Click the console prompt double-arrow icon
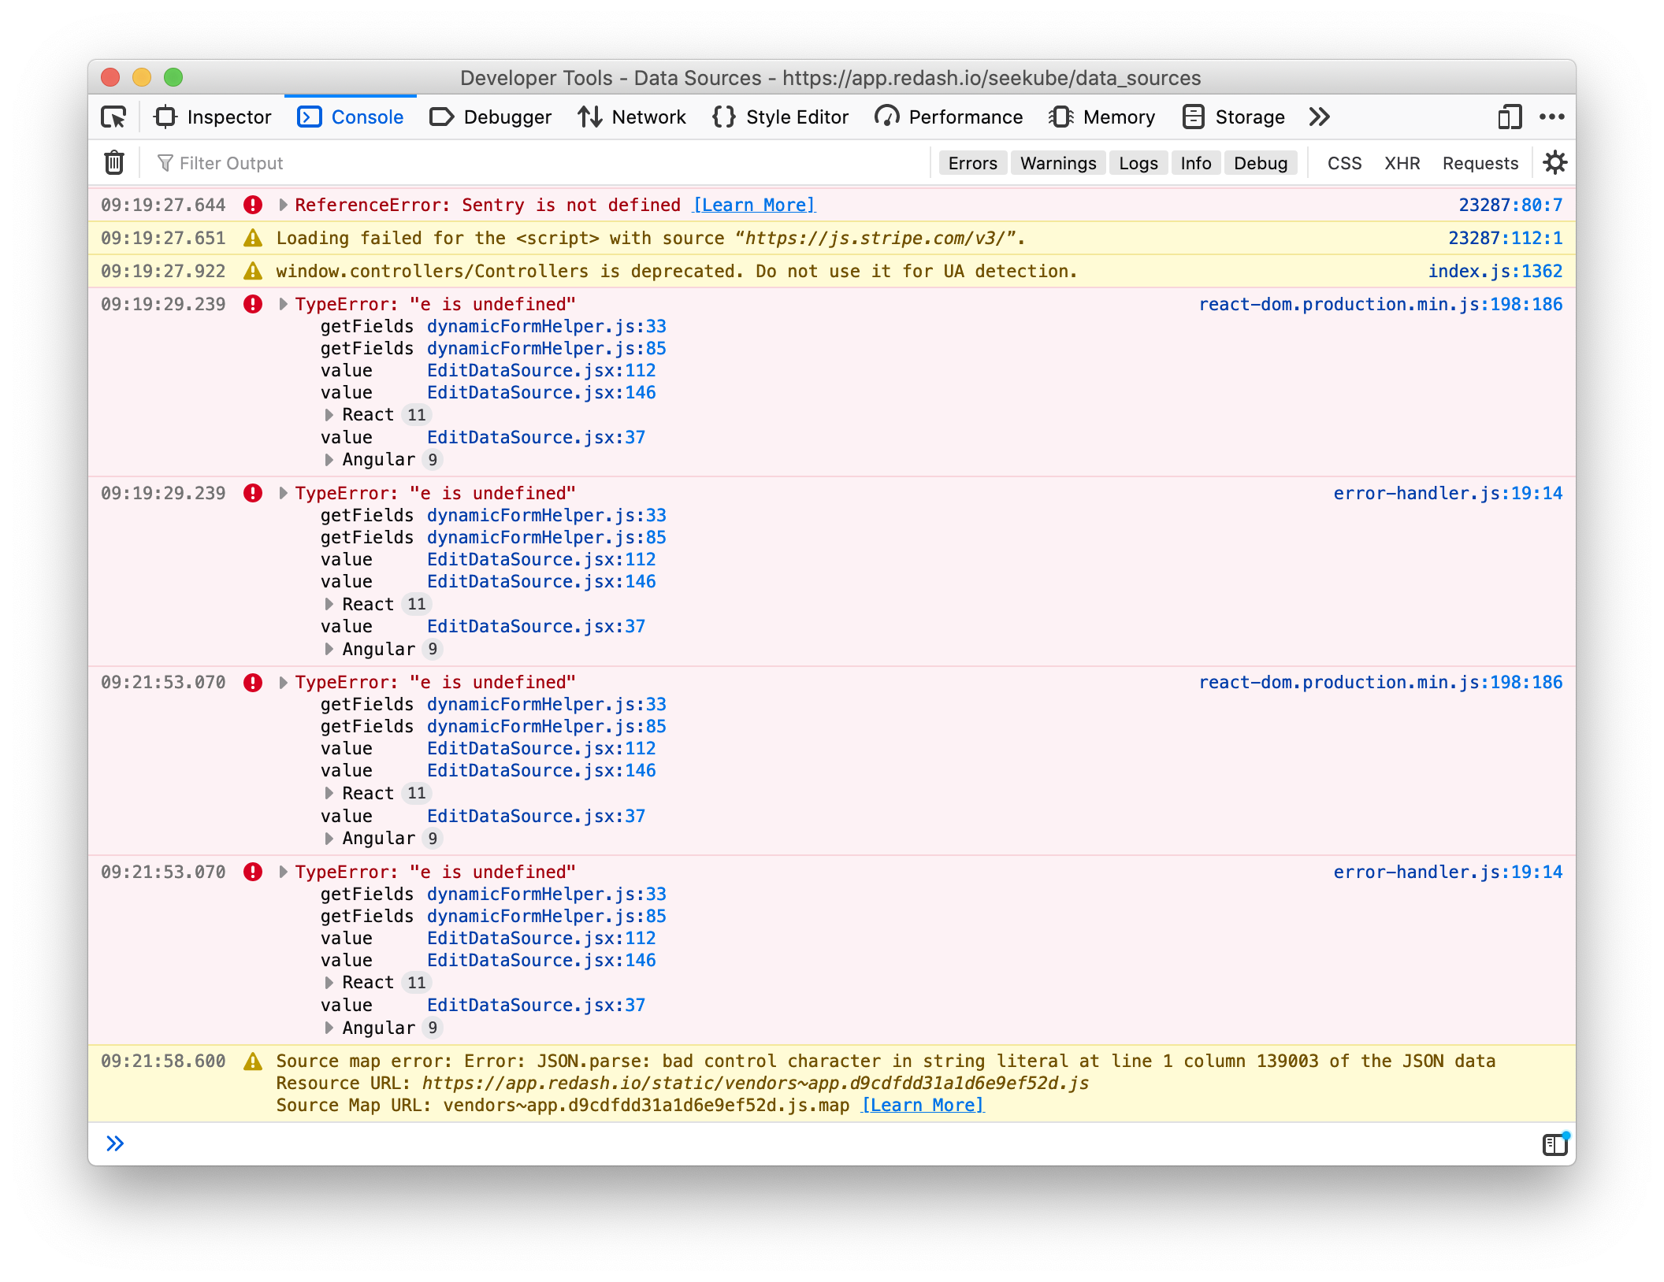The image size is (1664, 1282). tap(115, 1143)
